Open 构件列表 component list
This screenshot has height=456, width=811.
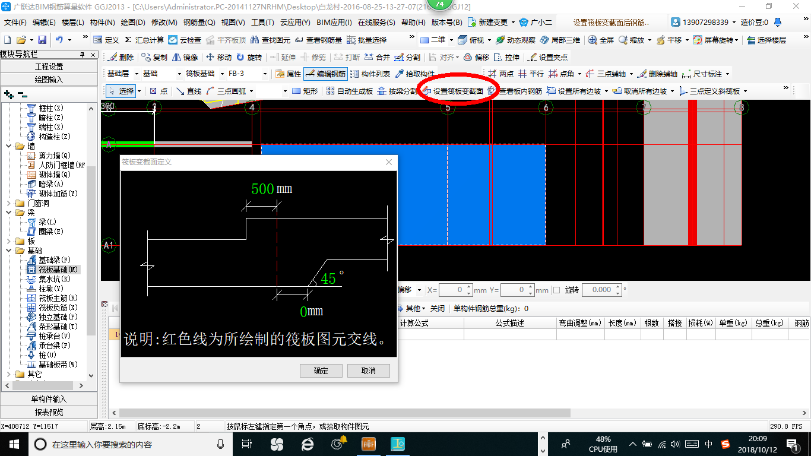[370, 74]
